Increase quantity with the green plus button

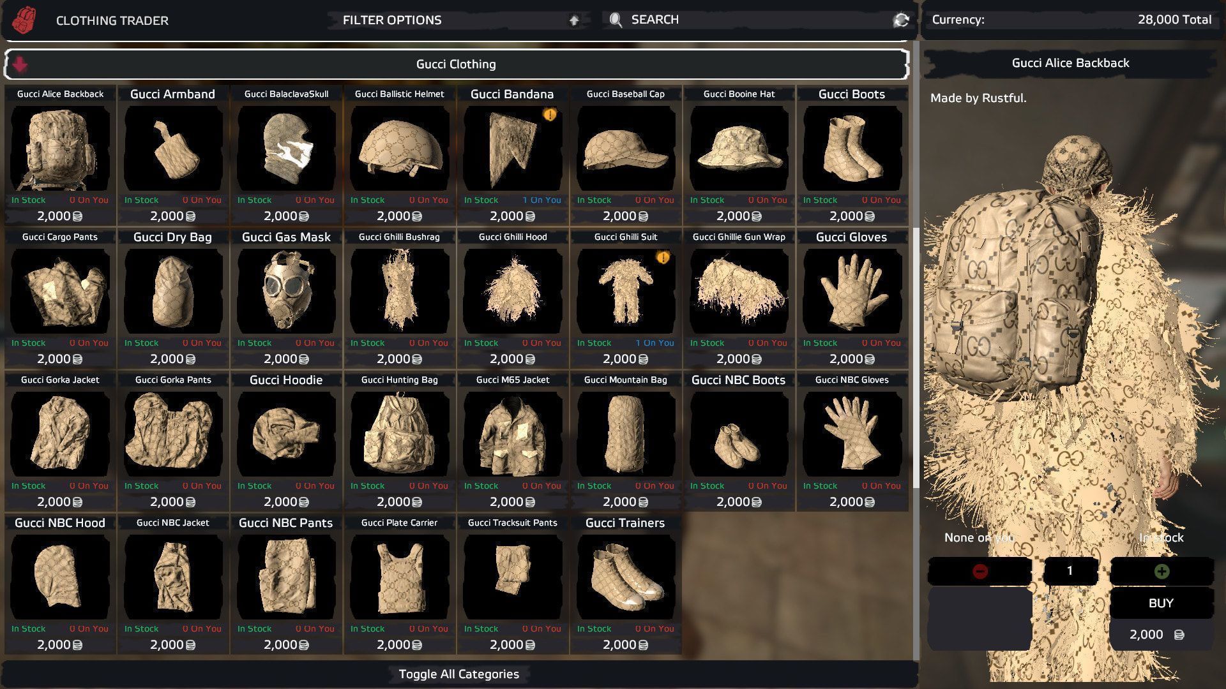pos(1162,571)
